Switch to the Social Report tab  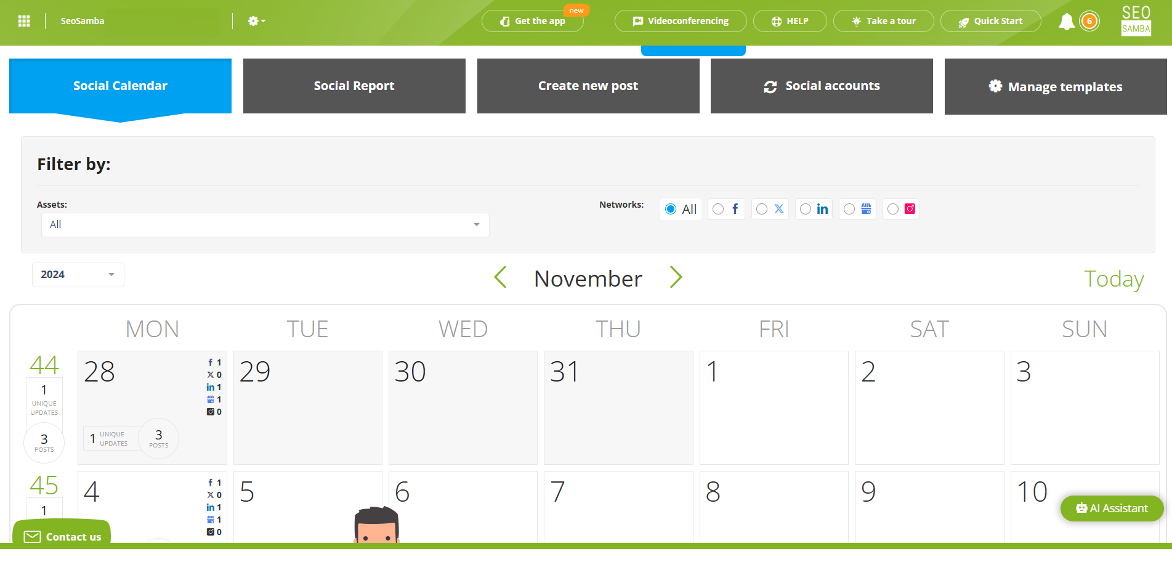(354, 86)
